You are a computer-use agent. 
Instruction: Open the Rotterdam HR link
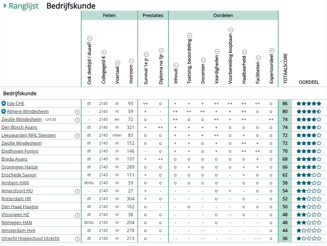click(16, 199)
